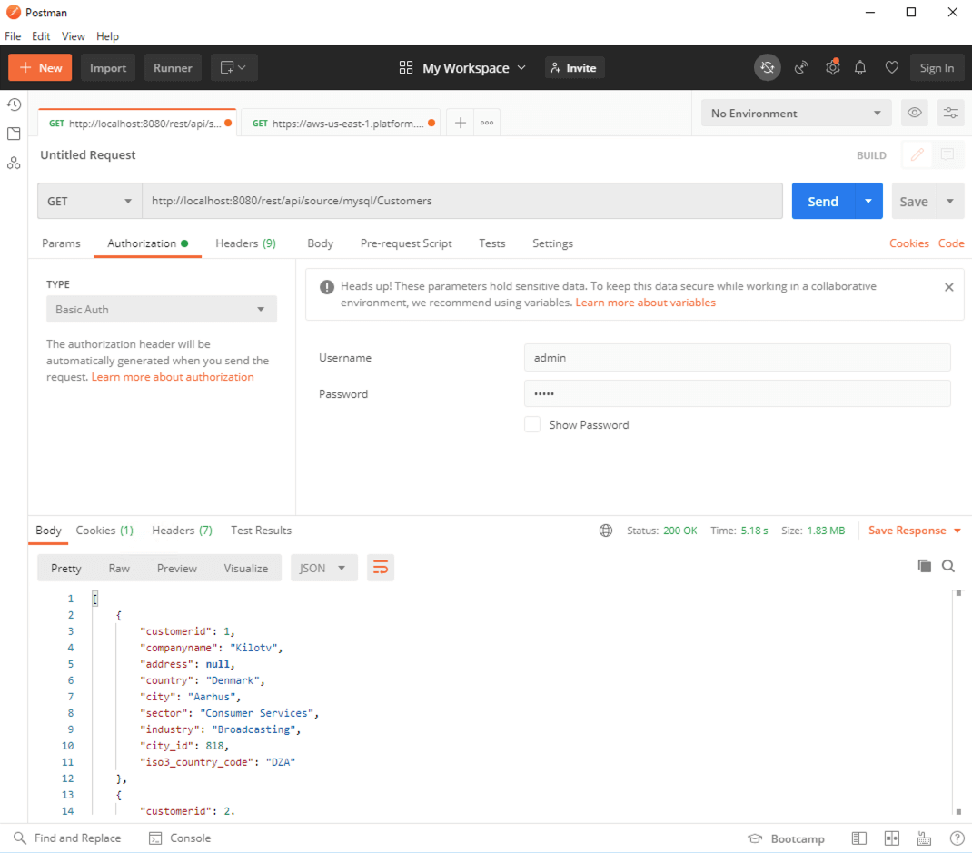
Task: Open keyboard shortcuts from the status bar
Action: (924, 838)
